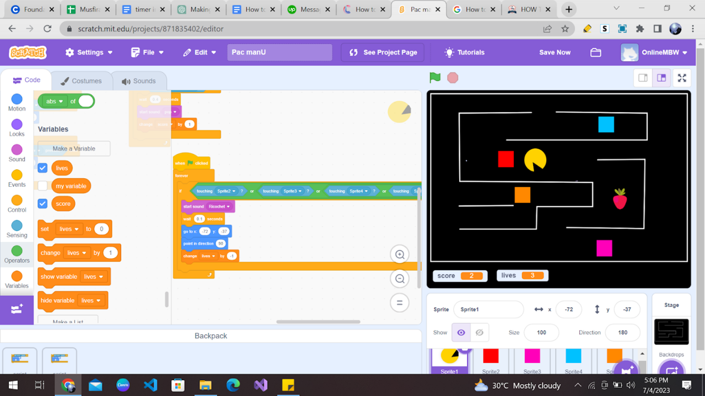Select the Operators block category
The height and width of the screenshot is (396, 705).
[17, 254]
